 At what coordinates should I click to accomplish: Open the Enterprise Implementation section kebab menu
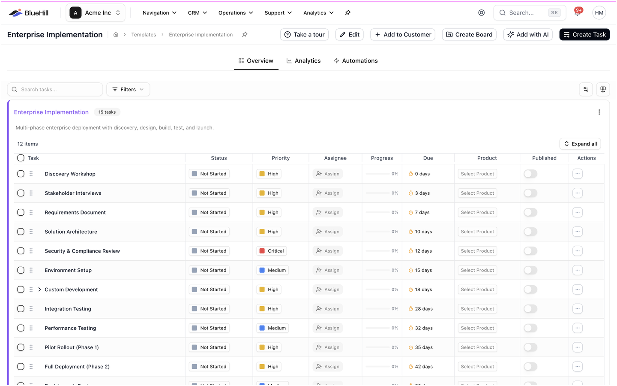599,112
